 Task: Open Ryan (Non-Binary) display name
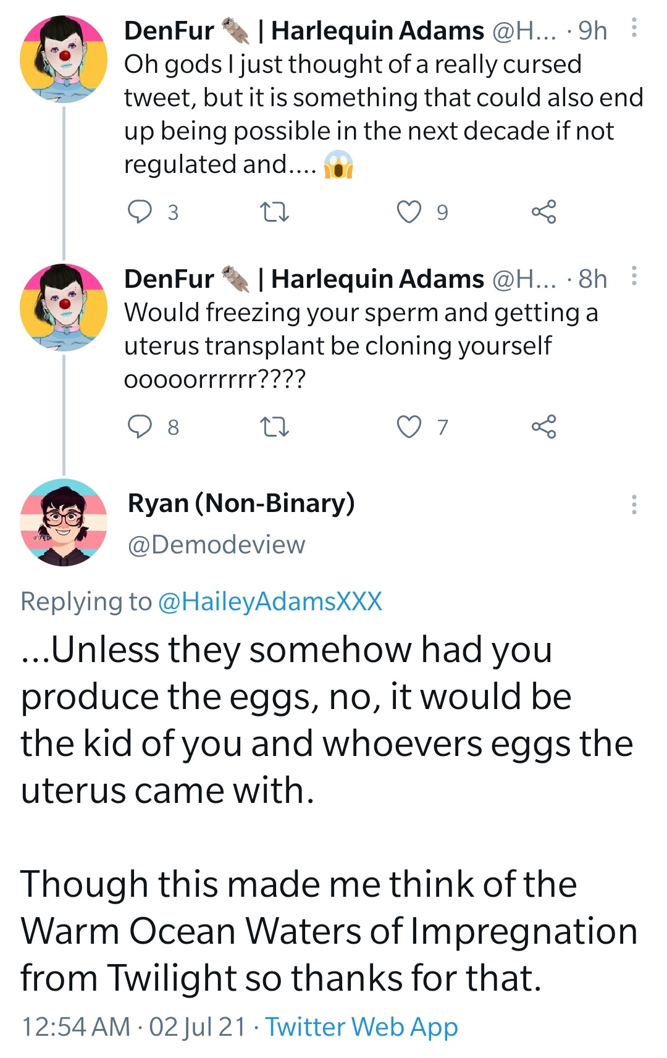[241, 503]
